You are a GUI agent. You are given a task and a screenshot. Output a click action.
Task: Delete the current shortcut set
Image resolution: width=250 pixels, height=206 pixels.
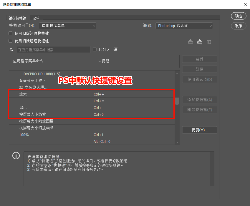[209, 41]
